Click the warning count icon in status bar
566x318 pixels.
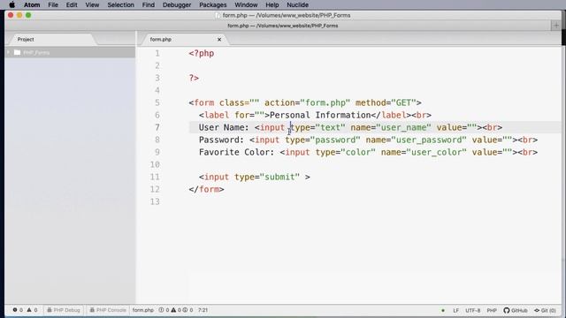pyautogui.click(x=29, y=310)
